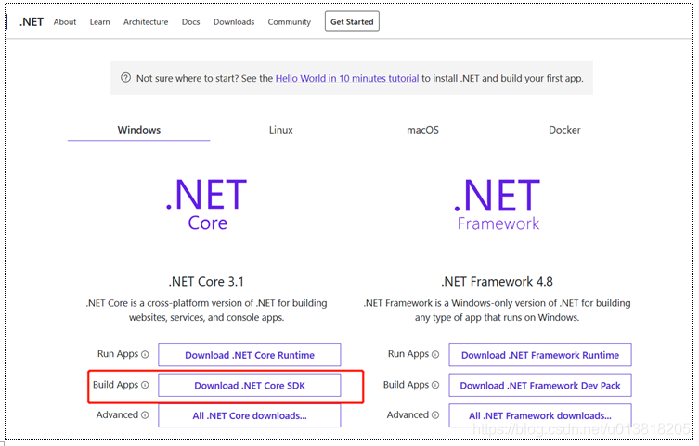Open All .NET Core downloads link
This screenshot has width=699, height=446.
click(x=250, y=415)
